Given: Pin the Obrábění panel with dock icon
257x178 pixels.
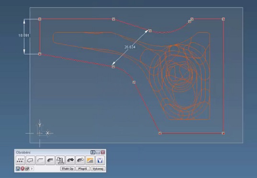Looking at the screenshot, I should 92,153.
